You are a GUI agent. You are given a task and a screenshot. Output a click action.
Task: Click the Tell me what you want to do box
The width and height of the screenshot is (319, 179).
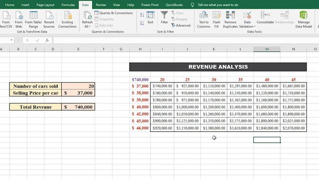click(x=218, y=5)
